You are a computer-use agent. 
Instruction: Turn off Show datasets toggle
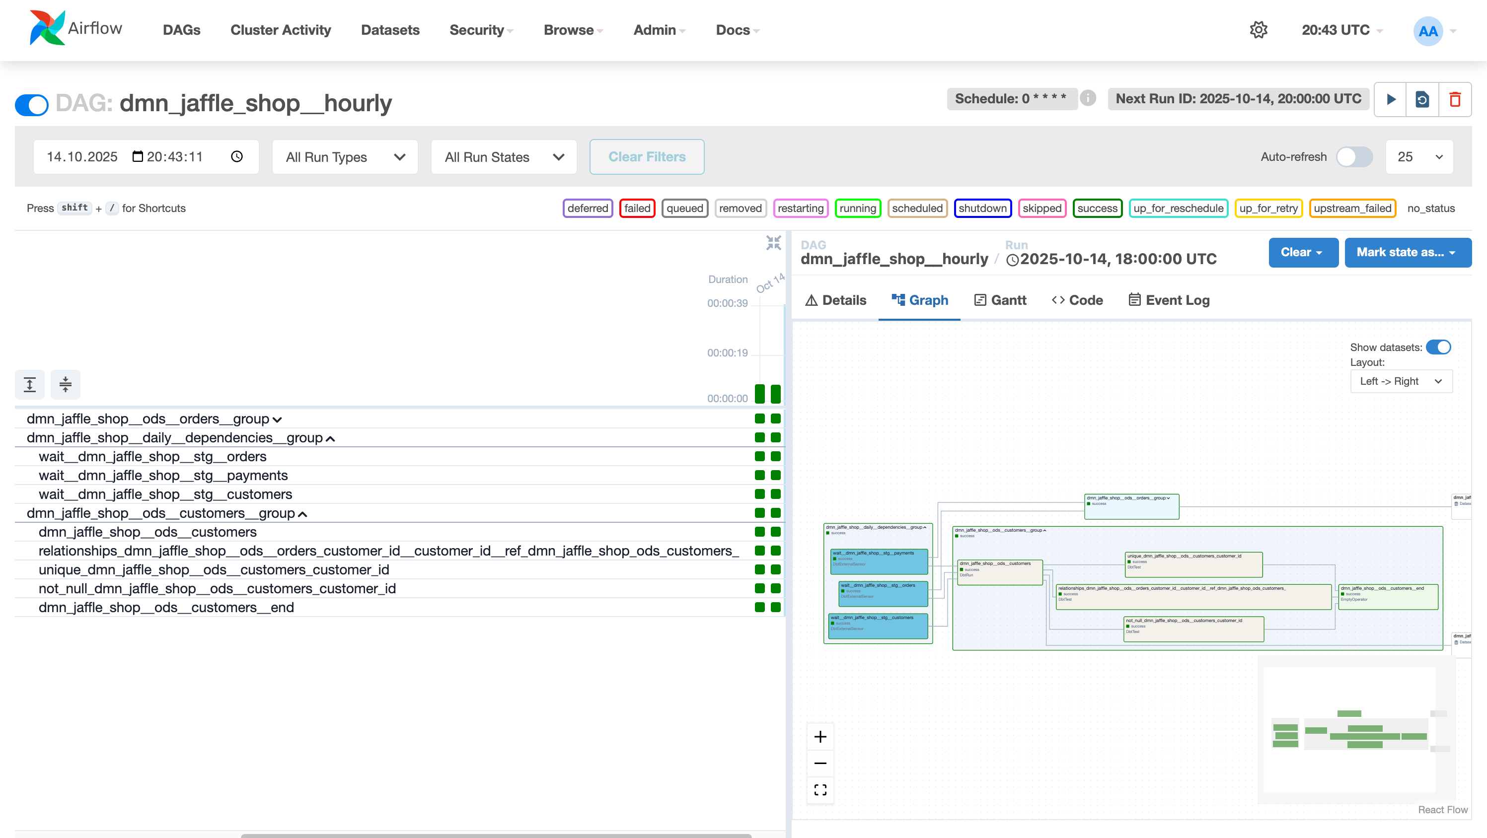tap(1438, 348)
